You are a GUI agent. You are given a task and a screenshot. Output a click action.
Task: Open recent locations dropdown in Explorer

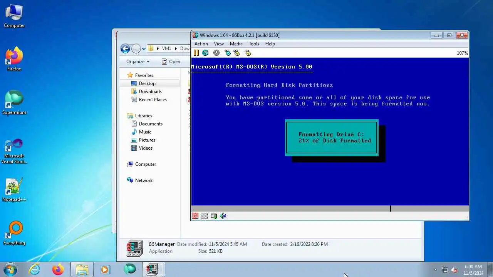coord(144,49)
